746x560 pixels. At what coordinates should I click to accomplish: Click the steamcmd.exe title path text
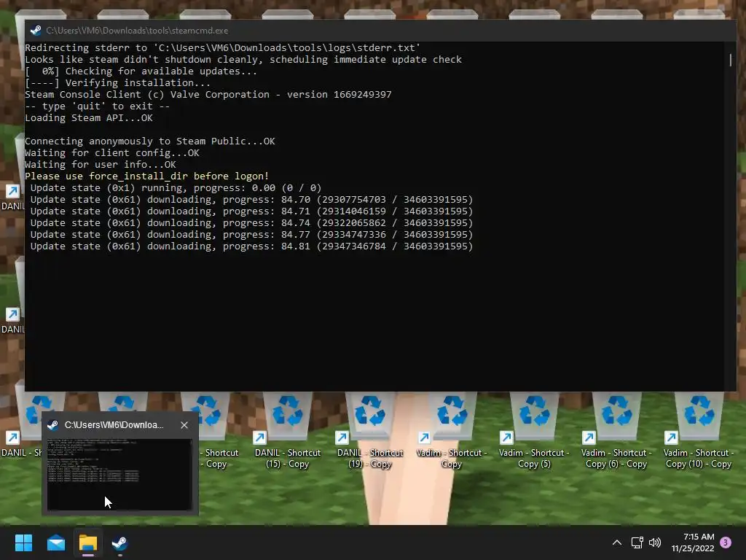click(137, 31)
